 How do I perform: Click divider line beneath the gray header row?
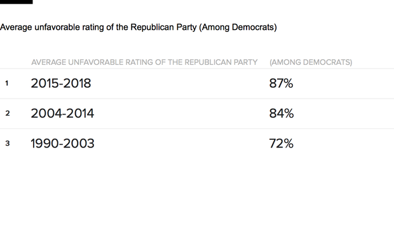point(197,69)
